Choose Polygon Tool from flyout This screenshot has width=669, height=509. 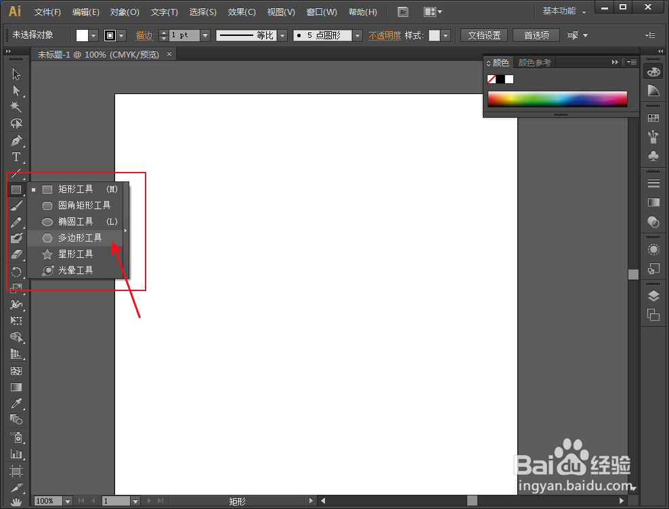click(75, 238)
